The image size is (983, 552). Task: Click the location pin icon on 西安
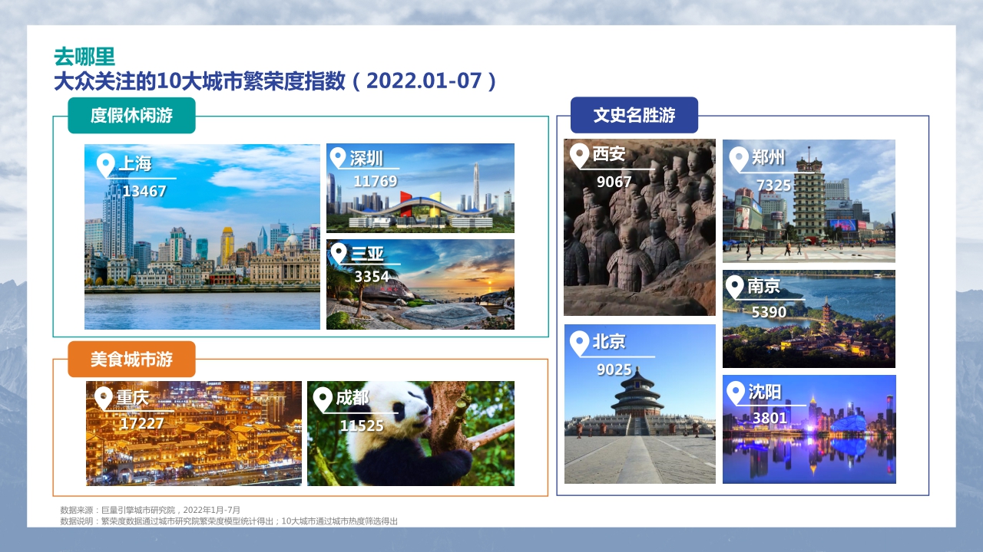point(581,153)
